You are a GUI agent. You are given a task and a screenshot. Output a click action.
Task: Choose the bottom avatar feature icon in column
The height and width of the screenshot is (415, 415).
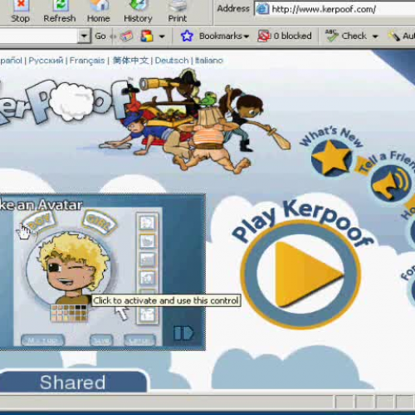tap(147, 315)
